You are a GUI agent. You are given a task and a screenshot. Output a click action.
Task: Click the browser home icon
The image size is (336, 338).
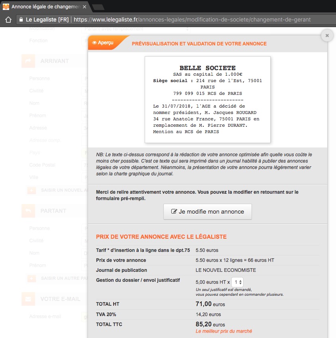click(x=8, y=20)
